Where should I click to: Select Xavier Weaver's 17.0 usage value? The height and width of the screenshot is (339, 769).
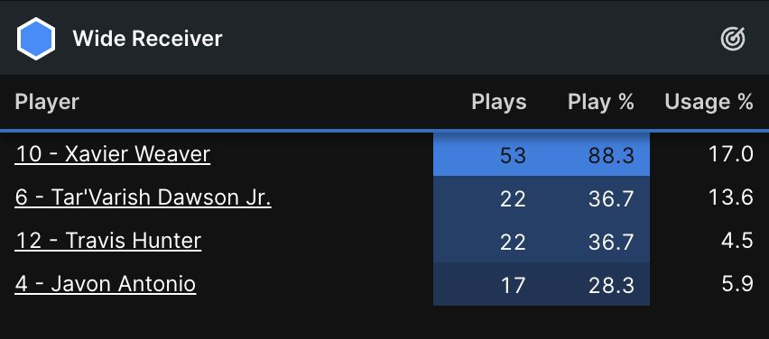click(x=731, y=154)
